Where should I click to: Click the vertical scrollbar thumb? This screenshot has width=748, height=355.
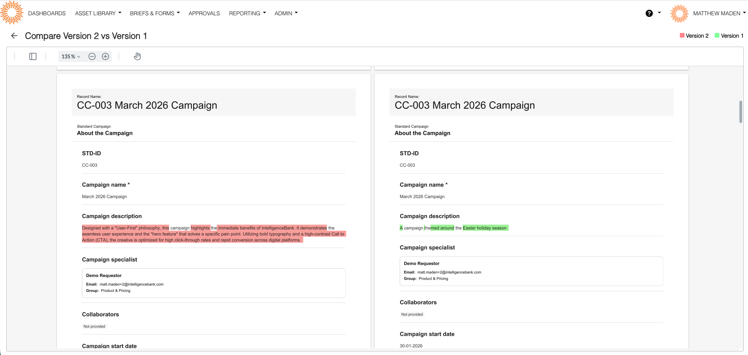741,112
